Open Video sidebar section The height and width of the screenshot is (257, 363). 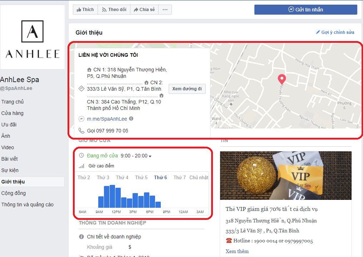pyautogui.click(x=8, y=147)
